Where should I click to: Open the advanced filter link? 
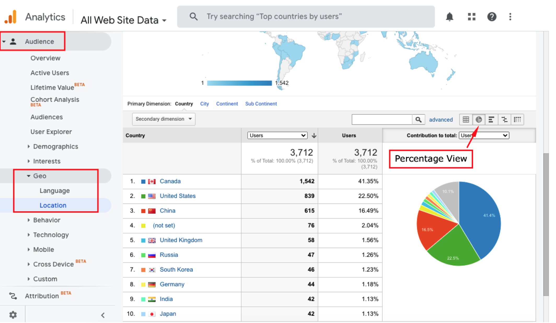441,120
